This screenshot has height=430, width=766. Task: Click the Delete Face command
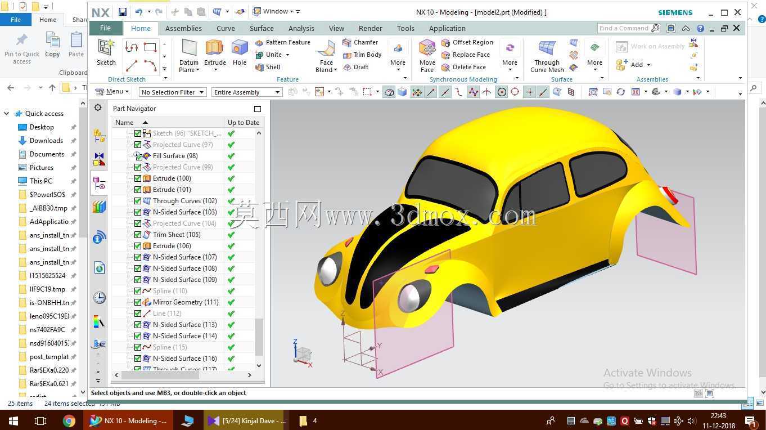click(464, 67)
